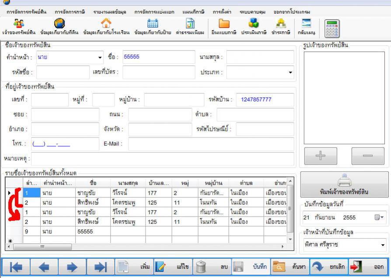Click plus button to add owner photo
Image resolution: width=391 pixels, height=278 pixels.
click(x=321, y=156)
